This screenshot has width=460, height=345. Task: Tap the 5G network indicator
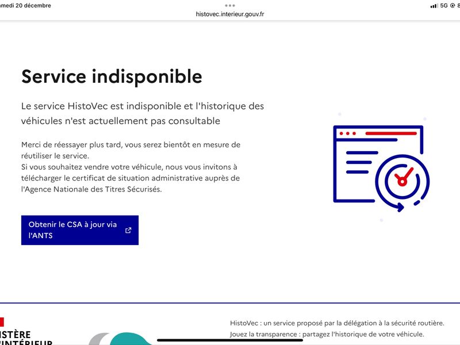(444, 6)
